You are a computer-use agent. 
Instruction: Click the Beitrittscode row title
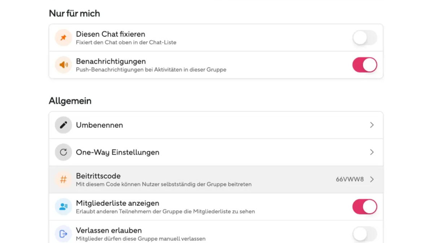[x=98, y=176]
